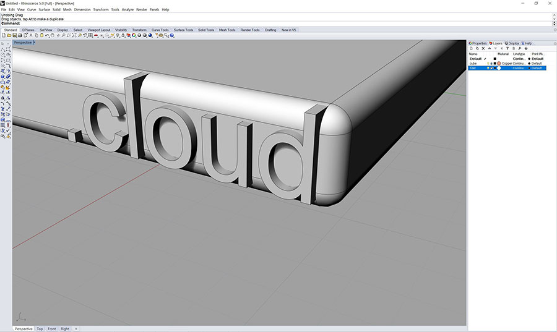Click the Cut (X) icon in Standard toolbar

[x=31, y=35]
